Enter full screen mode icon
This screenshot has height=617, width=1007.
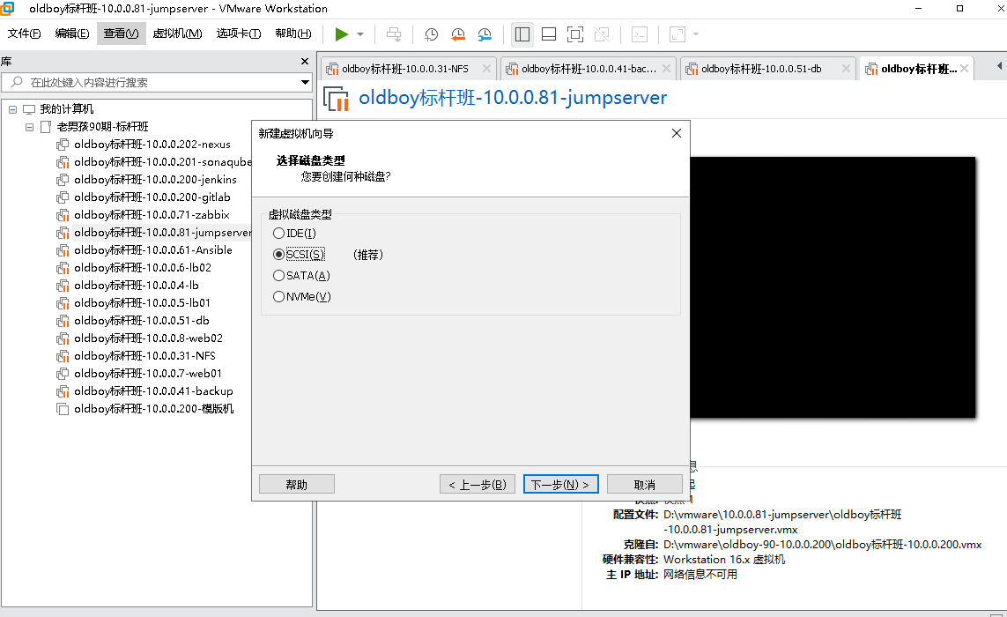click(575, 34)
